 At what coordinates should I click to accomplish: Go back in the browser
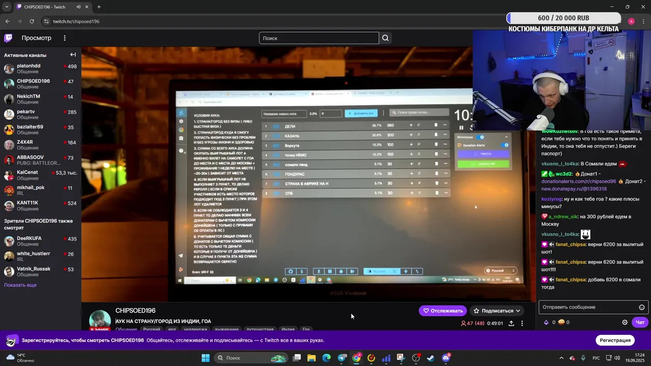7,21
